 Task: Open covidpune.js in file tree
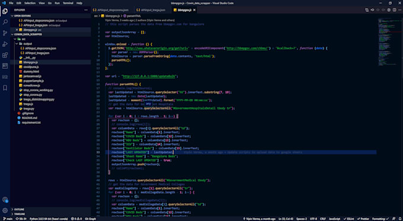pos(50,67)
